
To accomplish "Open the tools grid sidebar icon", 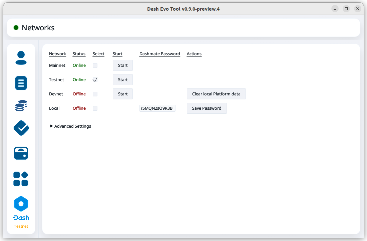I will (x=21, y=179).
